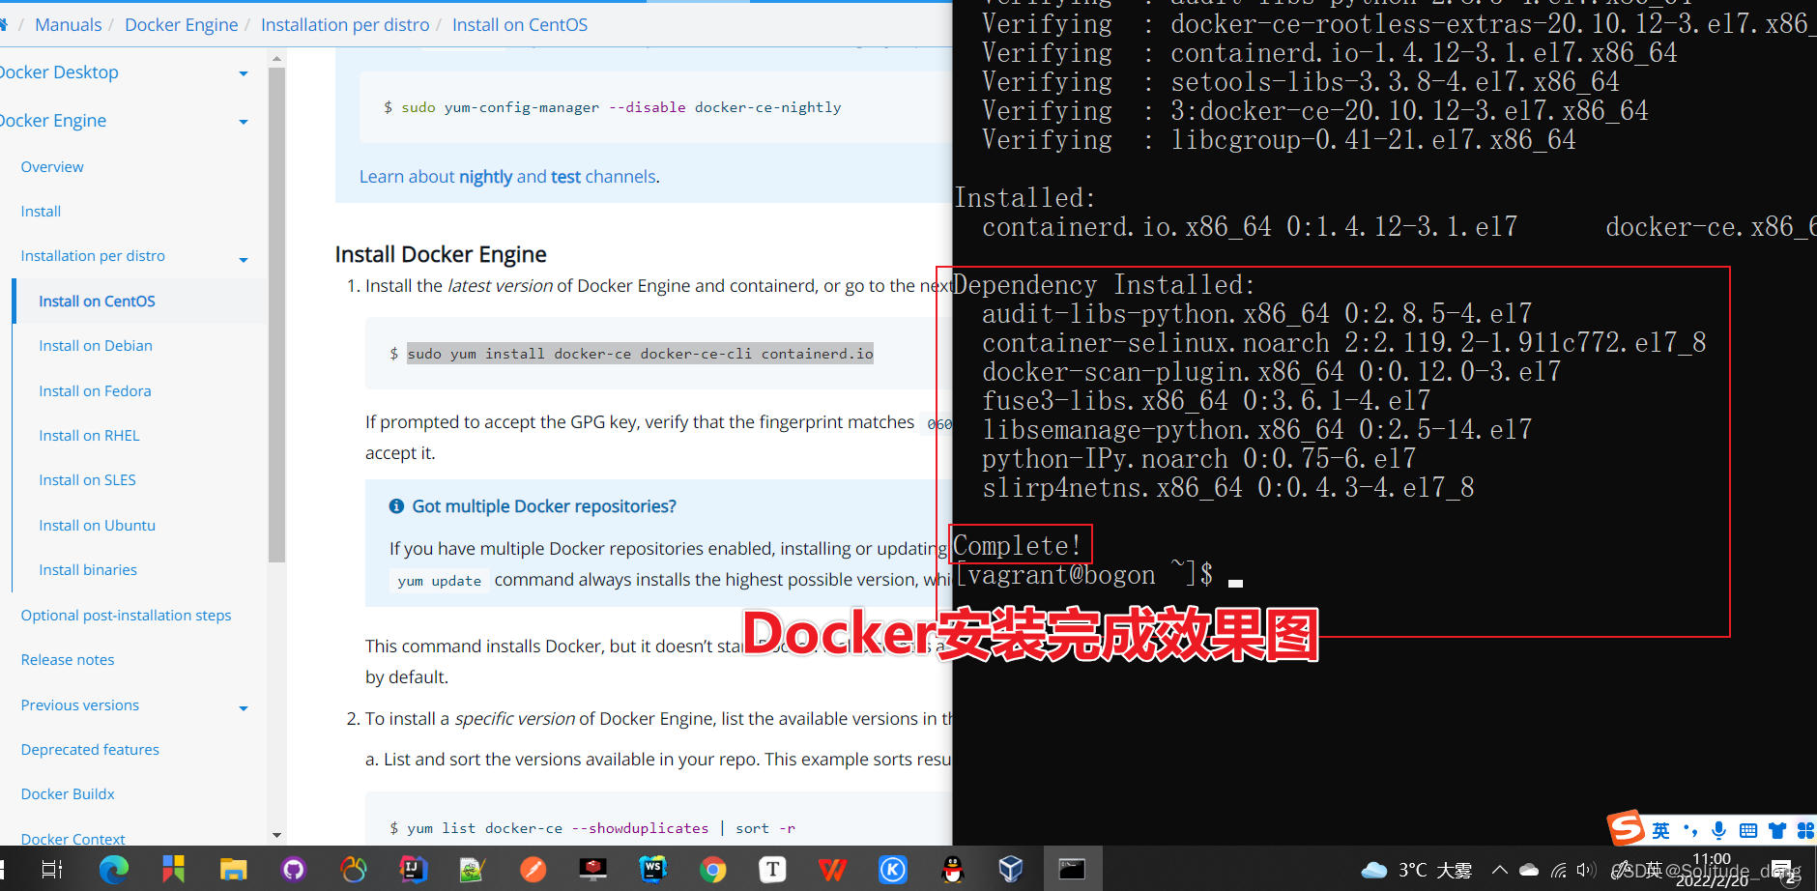
Task: Open the Install sidebar item
Action: point(41,211)
